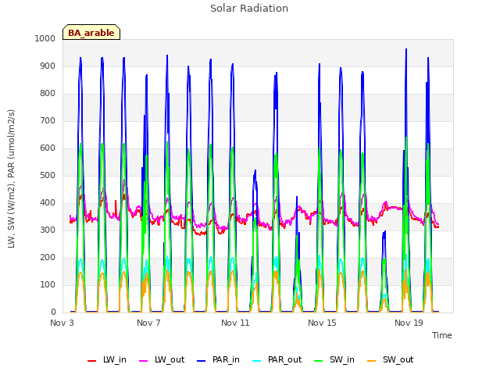Click the cyan PAR_out legend swatch
Image resolution: width=500 pixels, height=375 pixels.
tap(256, 361)
